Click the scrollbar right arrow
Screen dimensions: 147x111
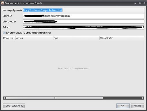pos(143,98)
